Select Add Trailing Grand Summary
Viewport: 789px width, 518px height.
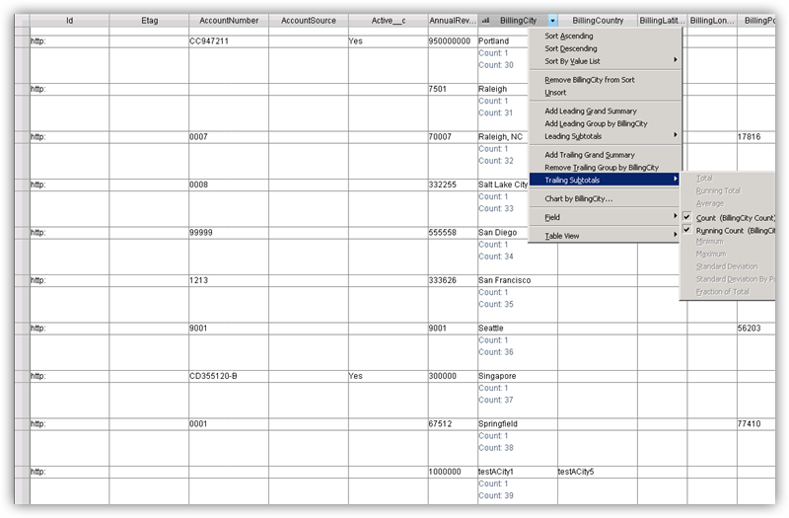(590, 155)
